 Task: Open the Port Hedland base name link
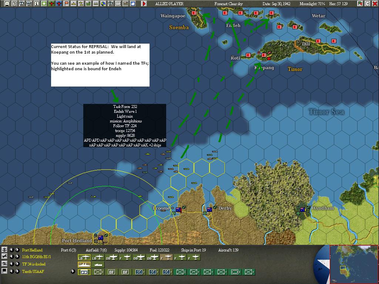(x=32, y=250)
